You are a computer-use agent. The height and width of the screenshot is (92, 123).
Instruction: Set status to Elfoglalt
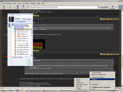82,81
